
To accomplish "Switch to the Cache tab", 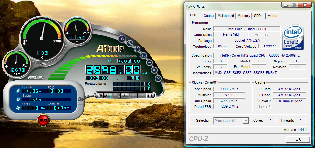I will pos(208,16).
